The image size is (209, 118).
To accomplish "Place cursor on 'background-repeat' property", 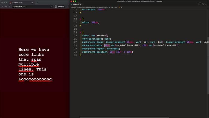I will [93, 49].
